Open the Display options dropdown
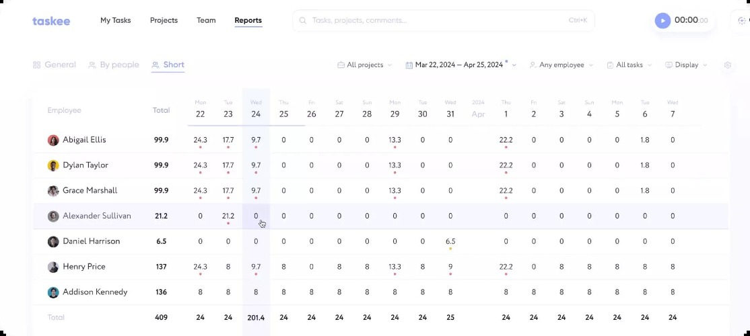 click(686, 65)
